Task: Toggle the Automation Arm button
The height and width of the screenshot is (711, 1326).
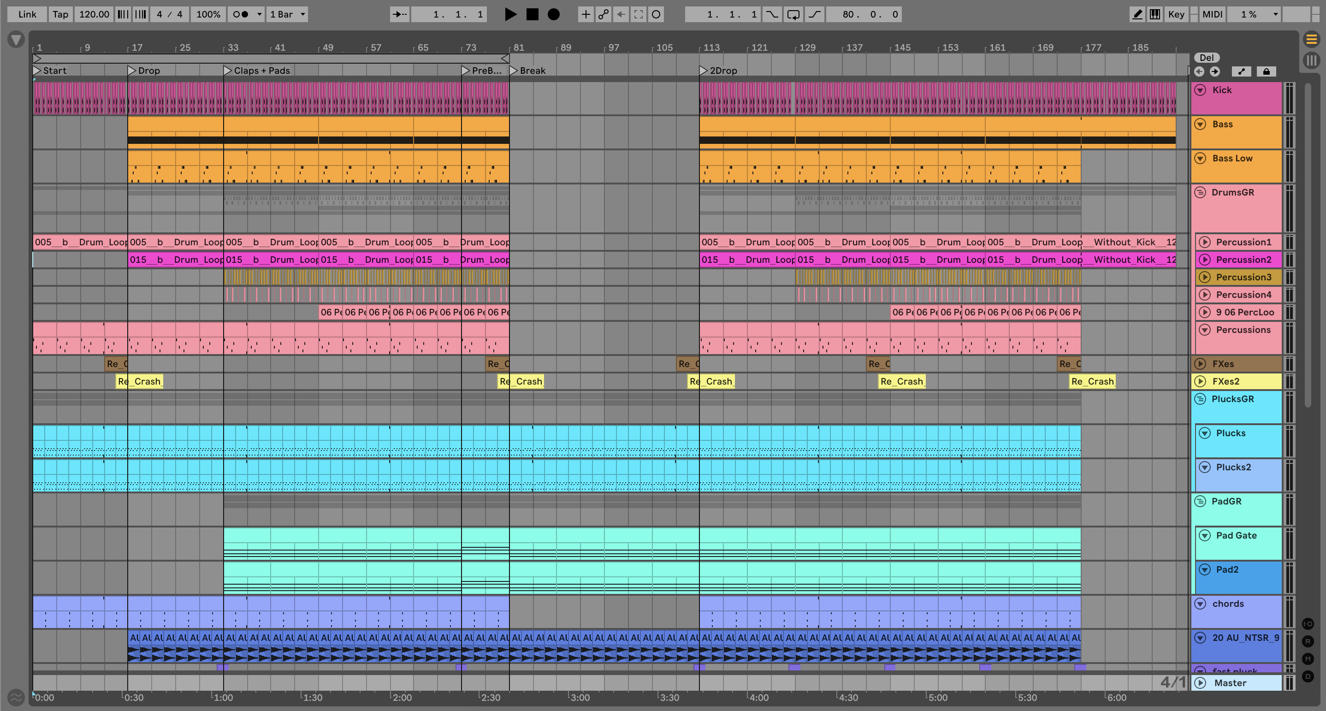Action: pyautogui.click(x=603, y=14)
